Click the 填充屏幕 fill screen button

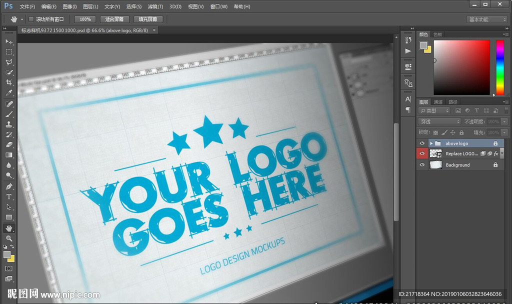coord(148,19)
